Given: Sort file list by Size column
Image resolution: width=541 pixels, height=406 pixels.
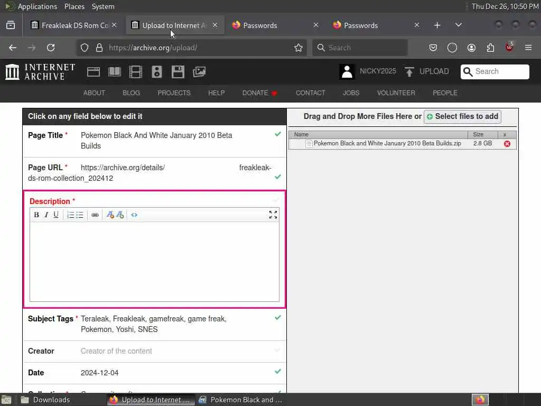Looking at the screenshot, I should point(482,134).
